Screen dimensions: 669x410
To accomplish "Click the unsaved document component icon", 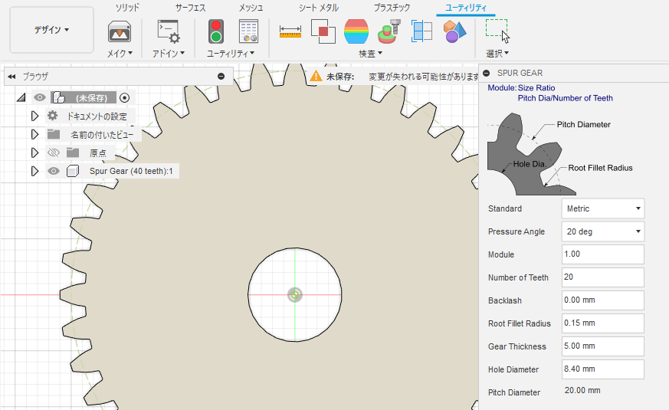I will click(58, 97).
